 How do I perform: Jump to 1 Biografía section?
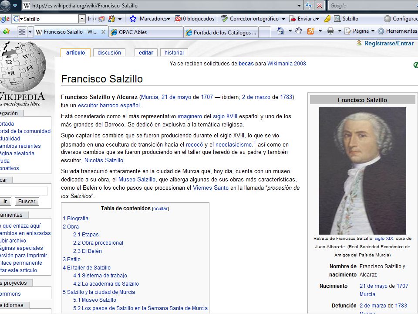point(75,218)
